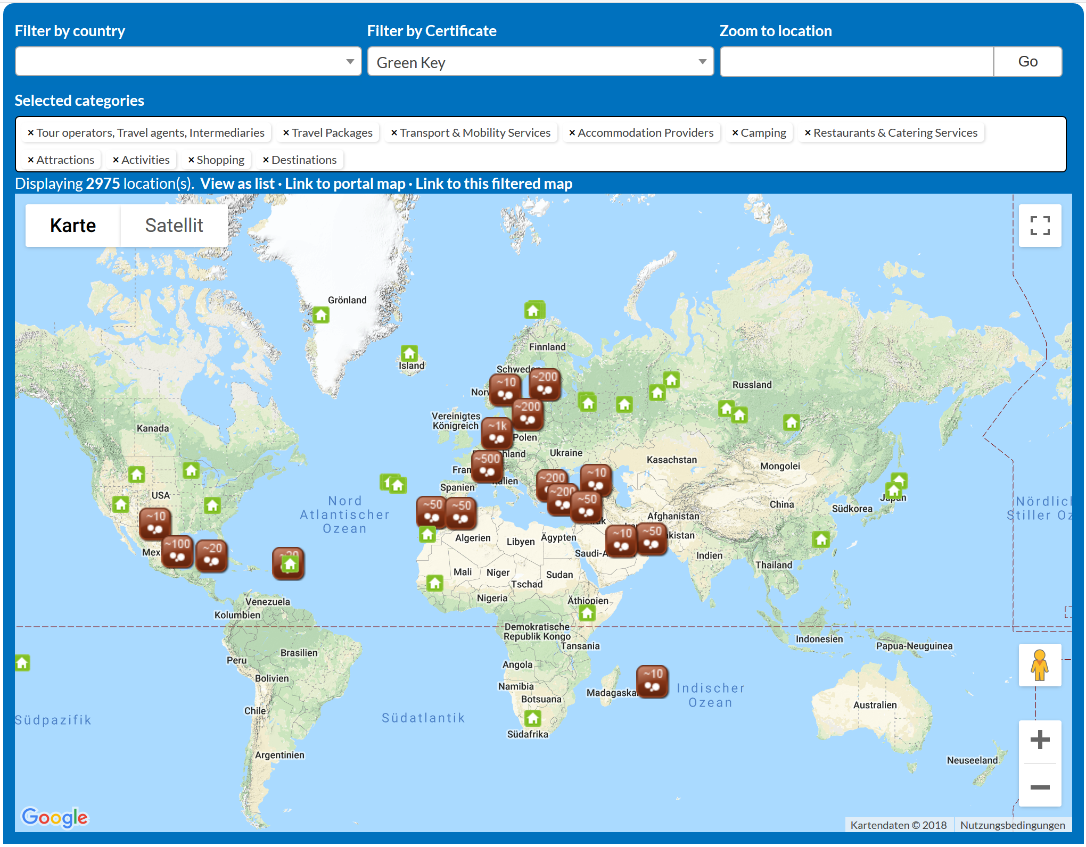Image resolution: width=1086 pixels, height=847 pixels.
Task: Switch map to Satellit view
Action: pyautogui.click(x=174, y=226)
